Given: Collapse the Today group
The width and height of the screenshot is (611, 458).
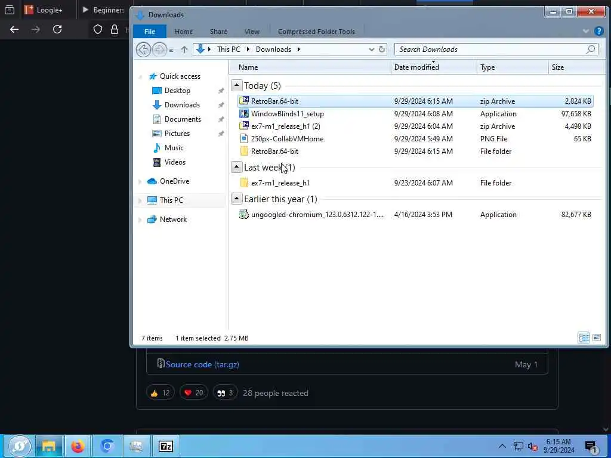Looking at the screenshot, I should click(236, 85).
